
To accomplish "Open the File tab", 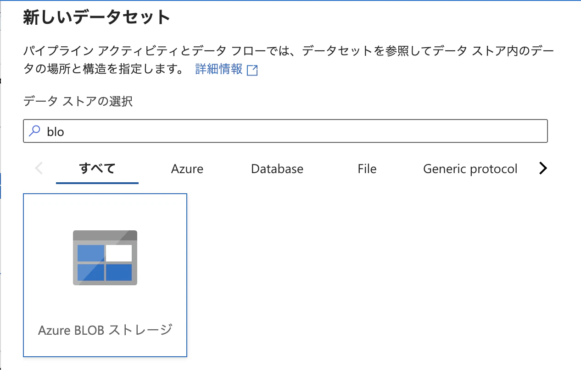I will (x=367, y=169).
